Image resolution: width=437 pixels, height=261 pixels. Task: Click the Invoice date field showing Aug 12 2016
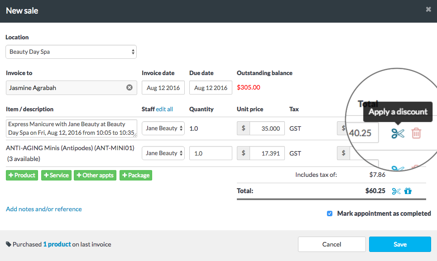[x=163, y=88]
